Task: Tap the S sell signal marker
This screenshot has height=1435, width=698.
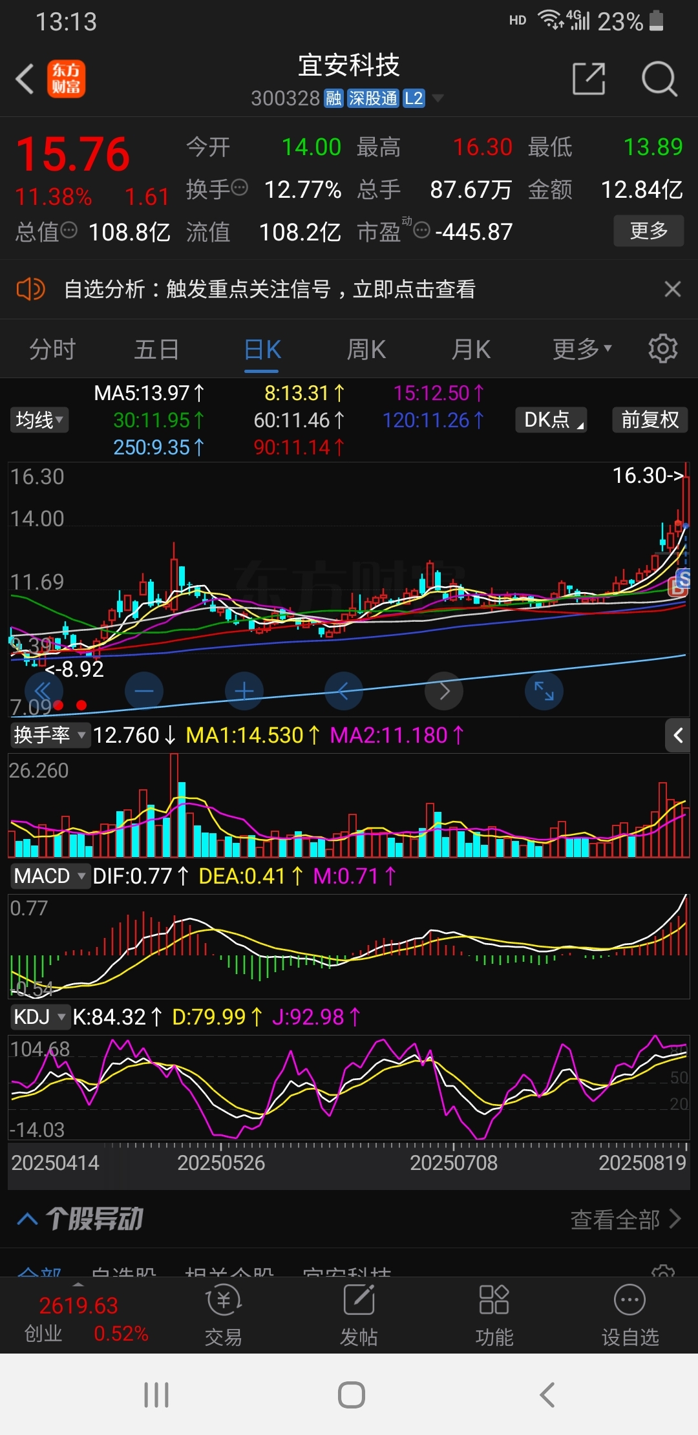Action: coord(683,578)
